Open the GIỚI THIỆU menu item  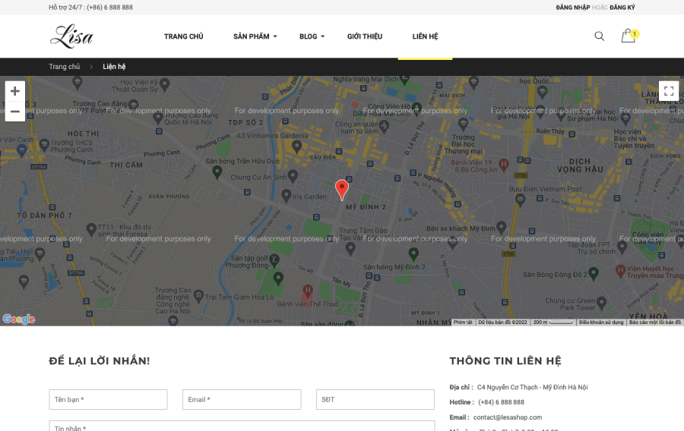365,36
